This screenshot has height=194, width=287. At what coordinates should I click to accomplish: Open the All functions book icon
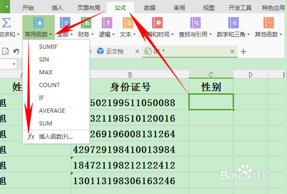pyautogui.click(x=65, y=23)
